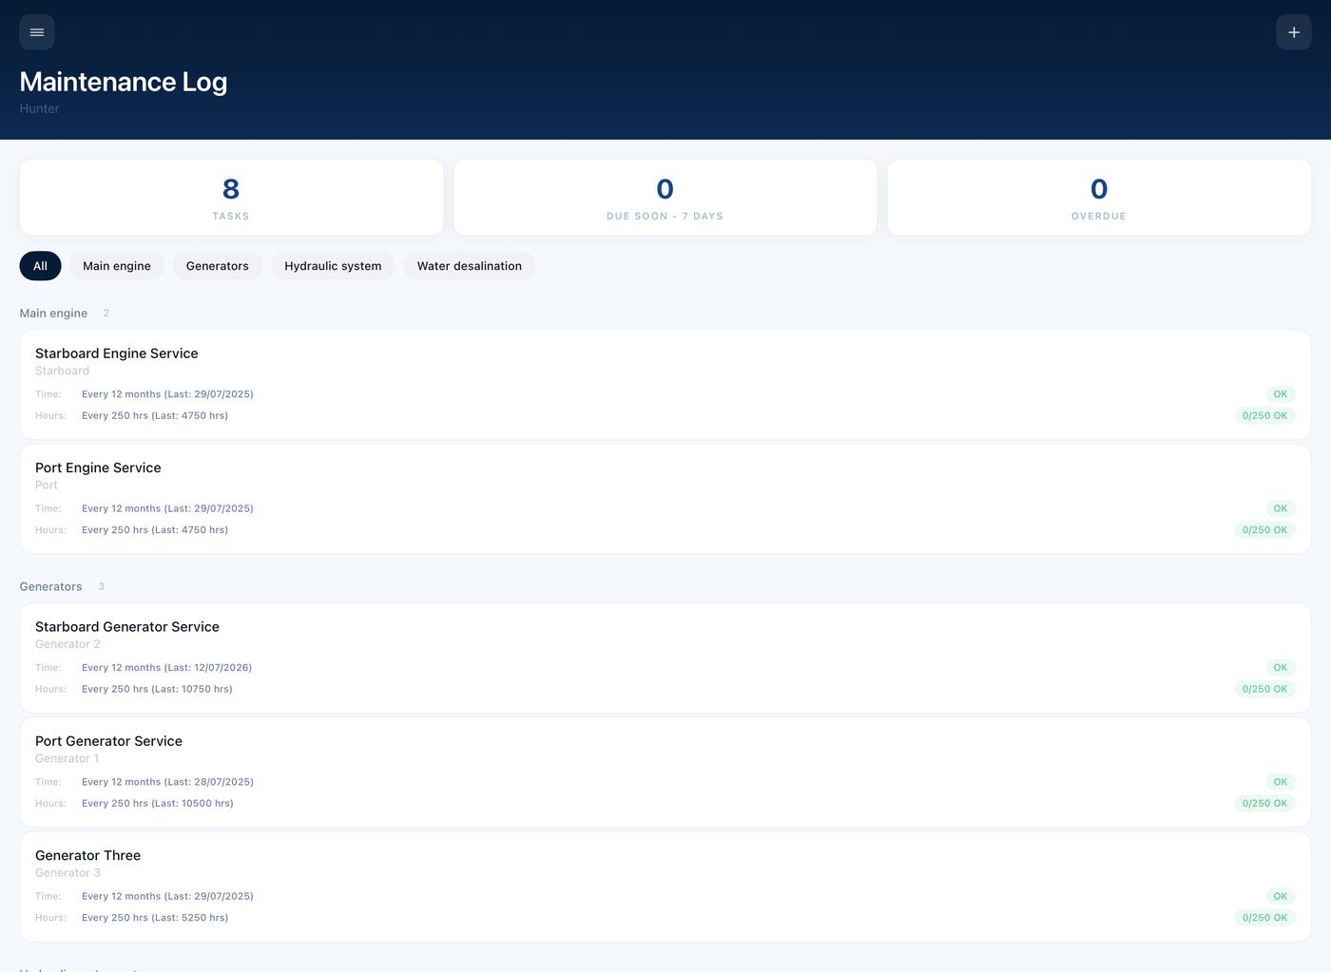Click 'Last: 5250 hrs' hours text
Screen dimensions: 1331x972
(189, 918)
